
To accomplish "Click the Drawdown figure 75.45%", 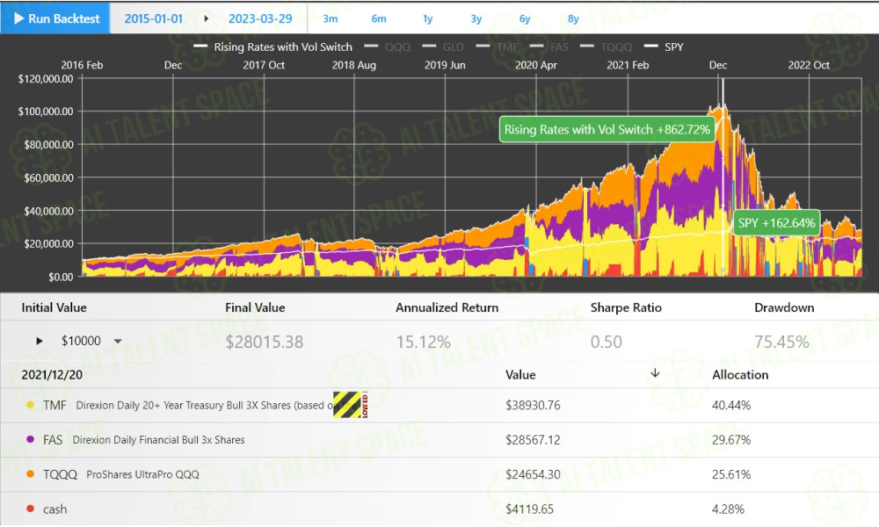I will [x=781, y=342].
